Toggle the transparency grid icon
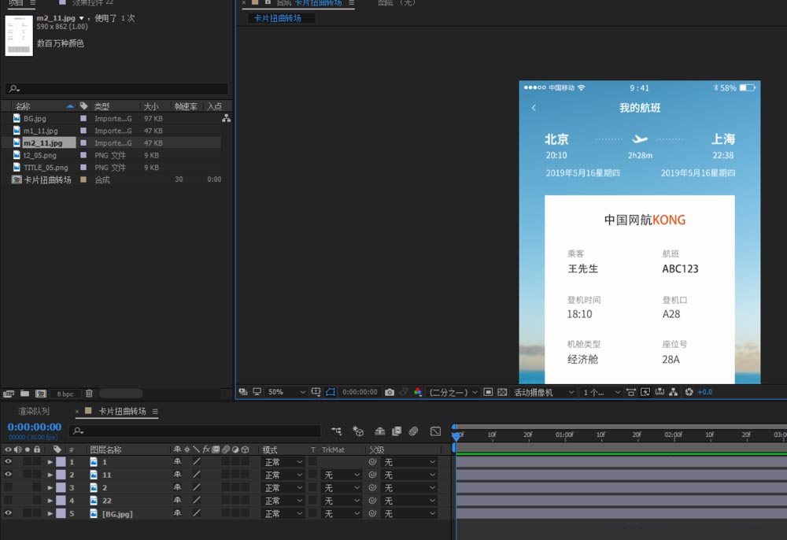The width and height of the screenshot is (787, 540). pyautogui.click(x=502, y=392)
